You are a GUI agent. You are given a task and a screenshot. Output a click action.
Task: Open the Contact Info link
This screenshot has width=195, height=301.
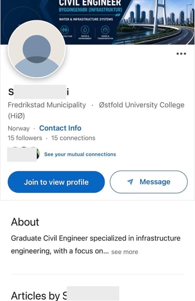[60, 128]
